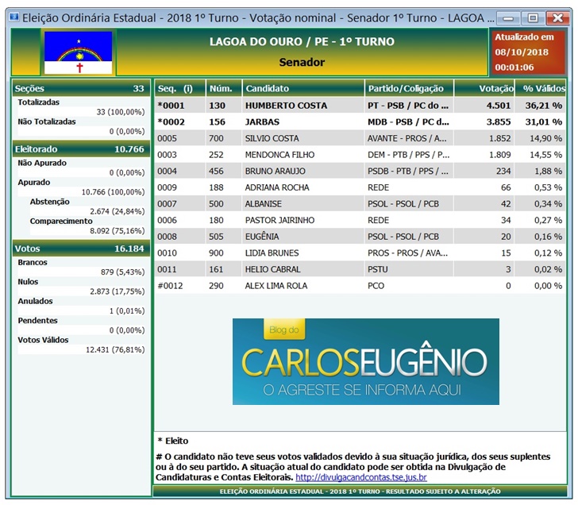Click the Comparecimento value 8.092 (75,16%)
This screenshot has width=578, height=505.
coord(118,231)
